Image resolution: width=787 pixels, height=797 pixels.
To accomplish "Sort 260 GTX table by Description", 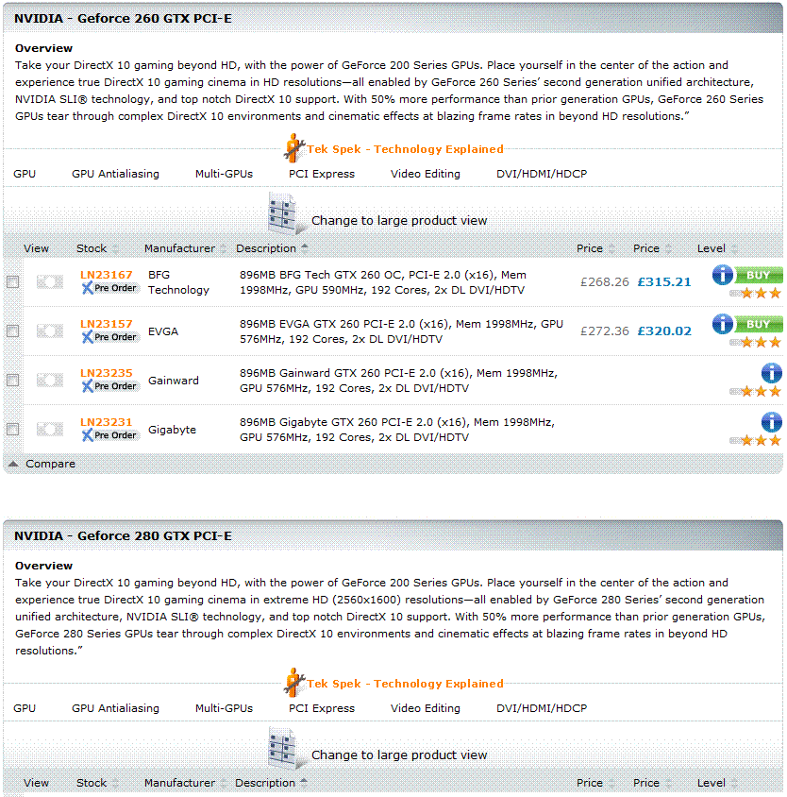I will (x=272, y=248).
